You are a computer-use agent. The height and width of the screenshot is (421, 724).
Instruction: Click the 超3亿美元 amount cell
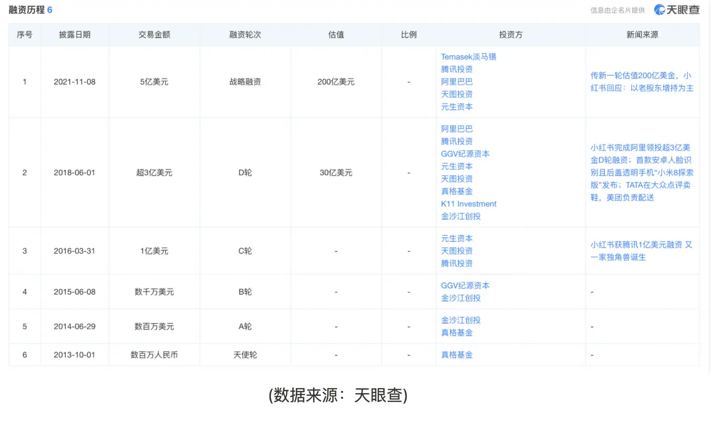click(154, 173)
